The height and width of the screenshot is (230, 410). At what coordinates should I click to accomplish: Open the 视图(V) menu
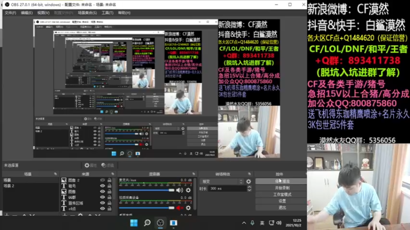tap(43, 13)
